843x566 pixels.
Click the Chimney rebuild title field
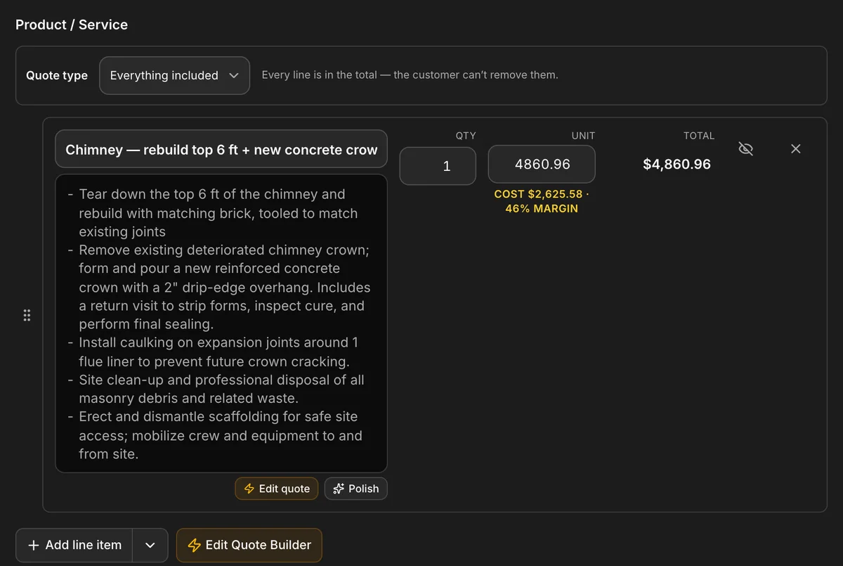(221, 150)
